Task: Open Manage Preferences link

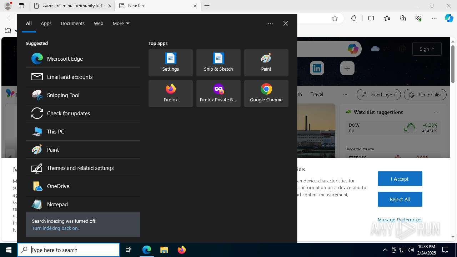Action: pos(400,220)
